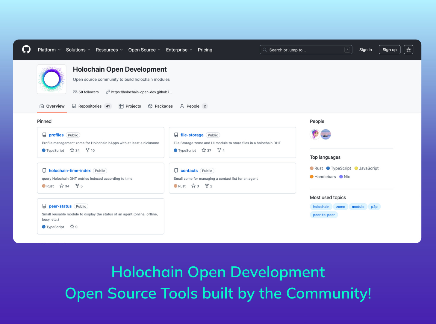This screenshot has height=324, width=436.
Task: View stargazers of profiles repository (34)
Action: [75, 150]
